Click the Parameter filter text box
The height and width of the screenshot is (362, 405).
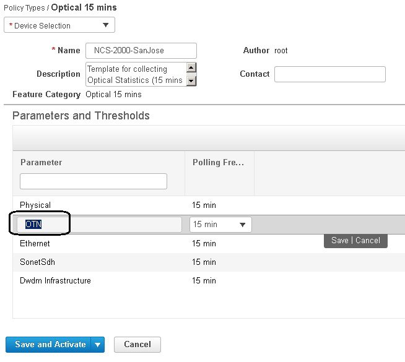[94, 181]
